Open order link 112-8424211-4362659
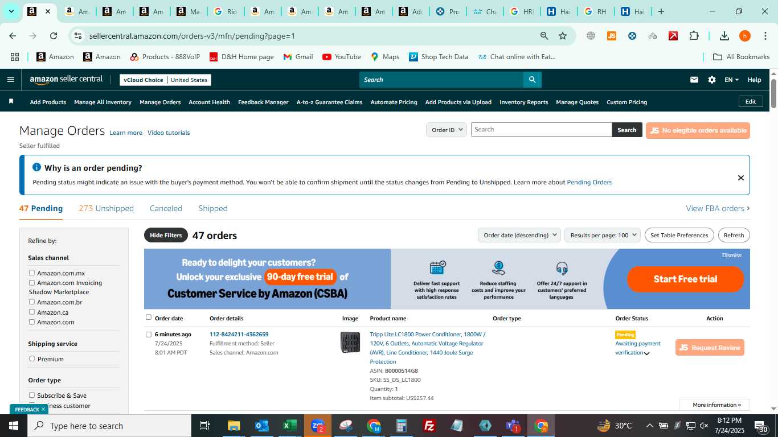778x437 pixels. click(x=239, y=335)
